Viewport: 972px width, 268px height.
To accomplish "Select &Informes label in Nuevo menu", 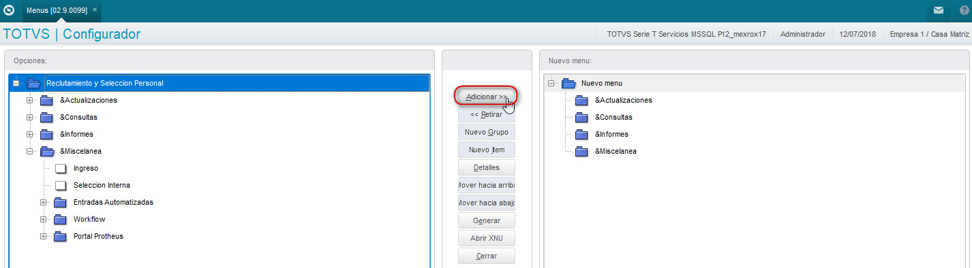I will pyautogui.click(x=611, y=135).
